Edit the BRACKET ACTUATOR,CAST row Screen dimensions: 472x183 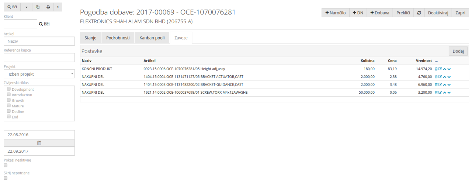tap(440, 77)
